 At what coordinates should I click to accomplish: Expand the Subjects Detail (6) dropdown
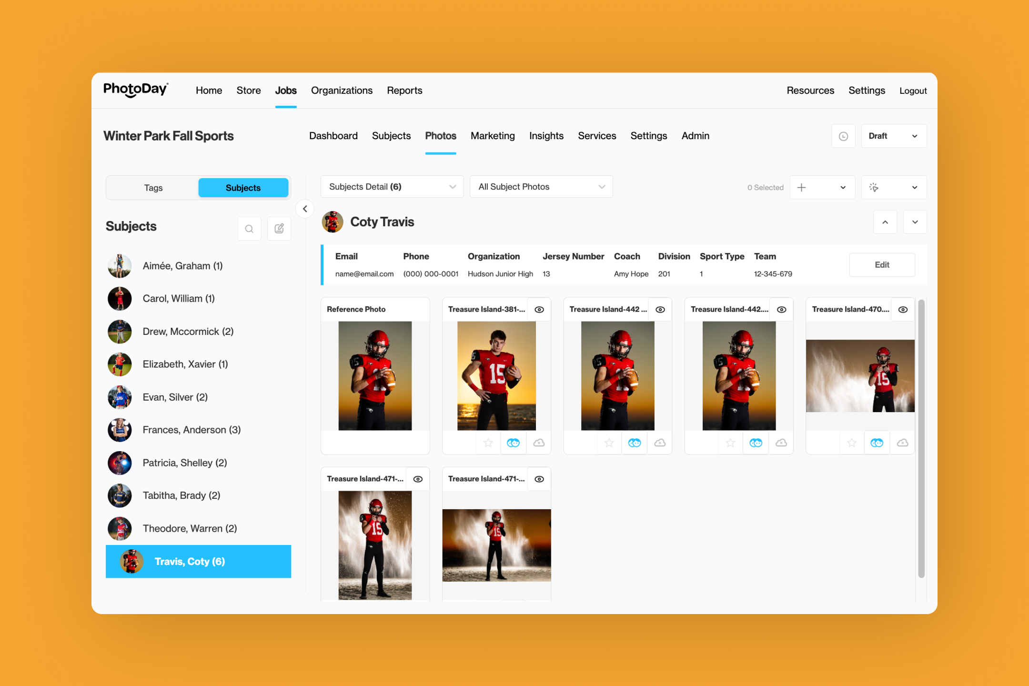(x=392, y=187)
